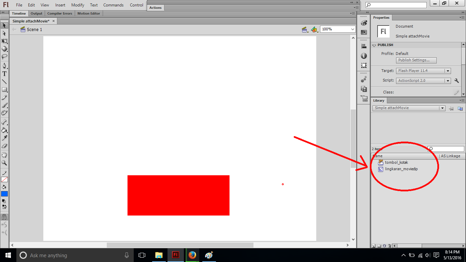Open the Script ActionScript 2.0 dropdown
Viewport: 466px width, 262px height.
448,81
